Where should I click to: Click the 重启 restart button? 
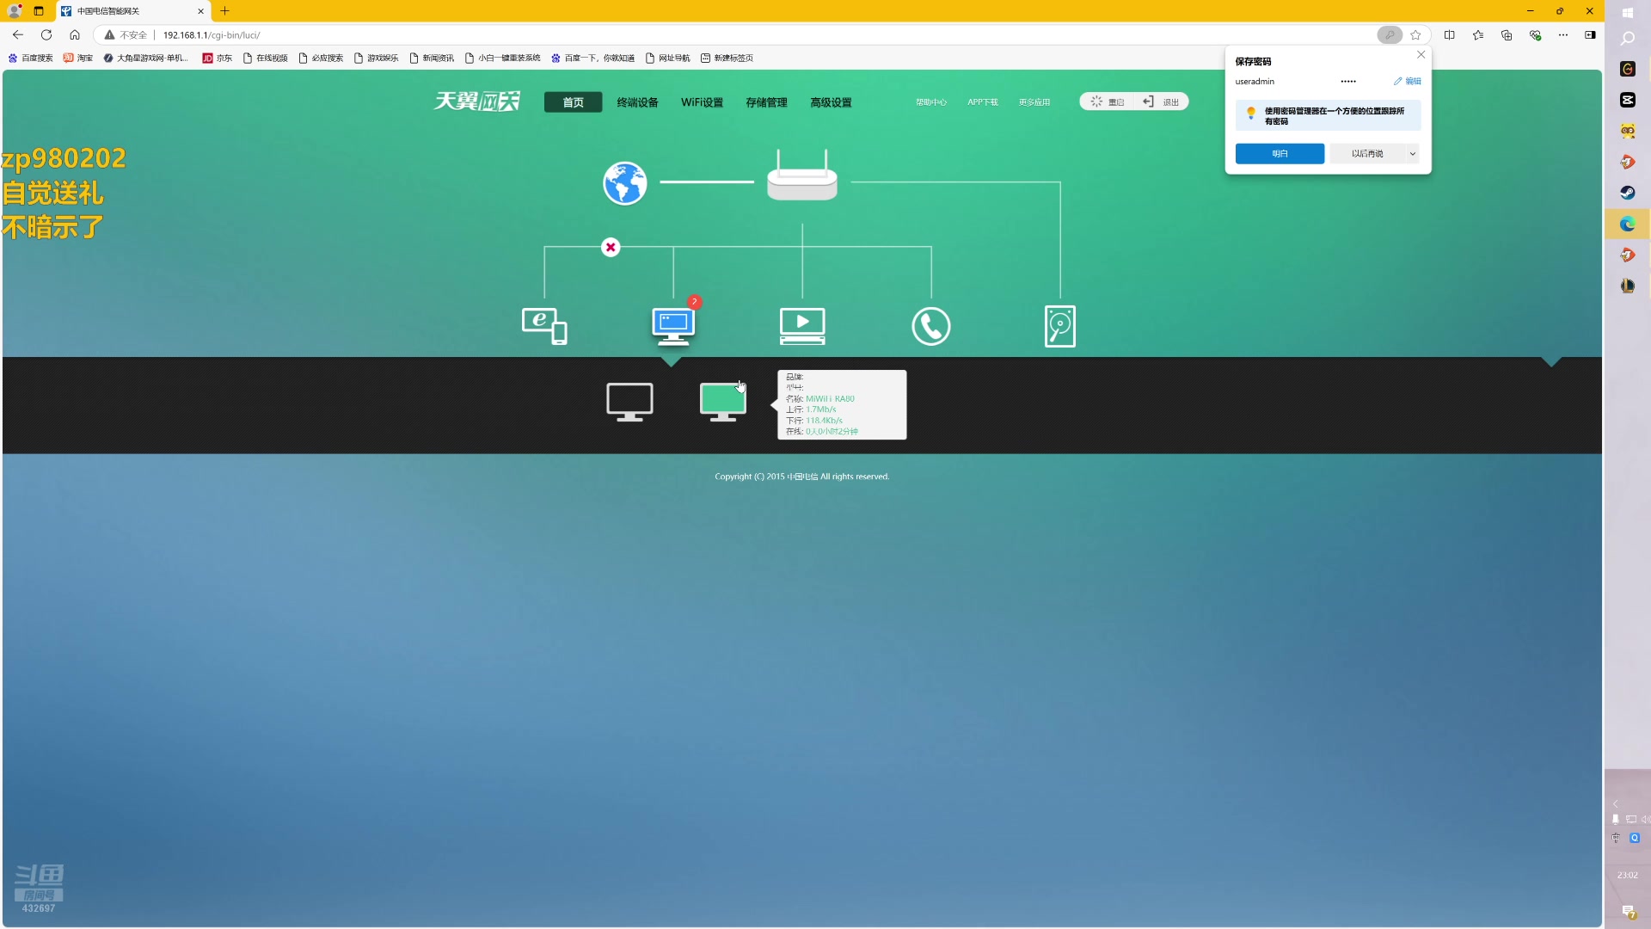(1108, 102)
